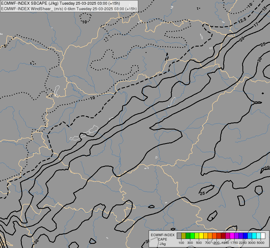Click the 25 label beside small elongated contour
This screenshot has height=248, width=270.
tap(202, 193)
